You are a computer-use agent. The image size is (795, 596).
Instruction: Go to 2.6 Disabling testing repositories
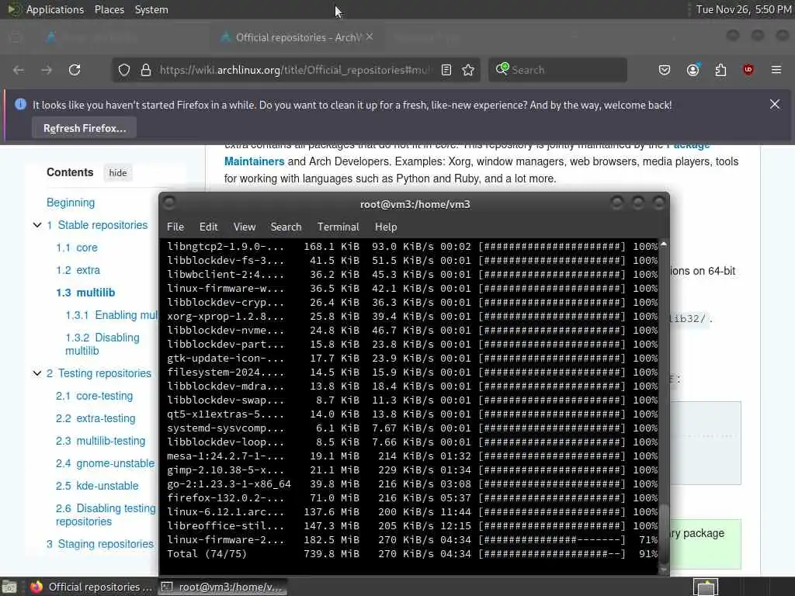[x=106, y=515]
